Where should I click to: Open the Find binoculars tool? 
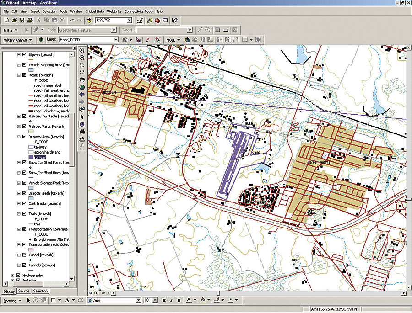[82, 131]
